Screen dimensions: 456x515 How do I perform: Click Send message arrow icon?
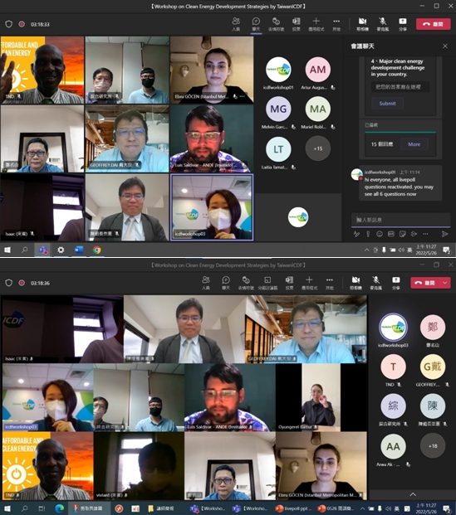coord(445,234)
